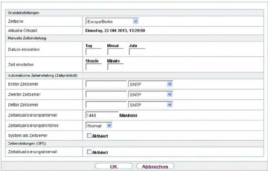Focus the Erster Zeitserver address field
This screenshot has width=268, height=171.
coord(106,84)
